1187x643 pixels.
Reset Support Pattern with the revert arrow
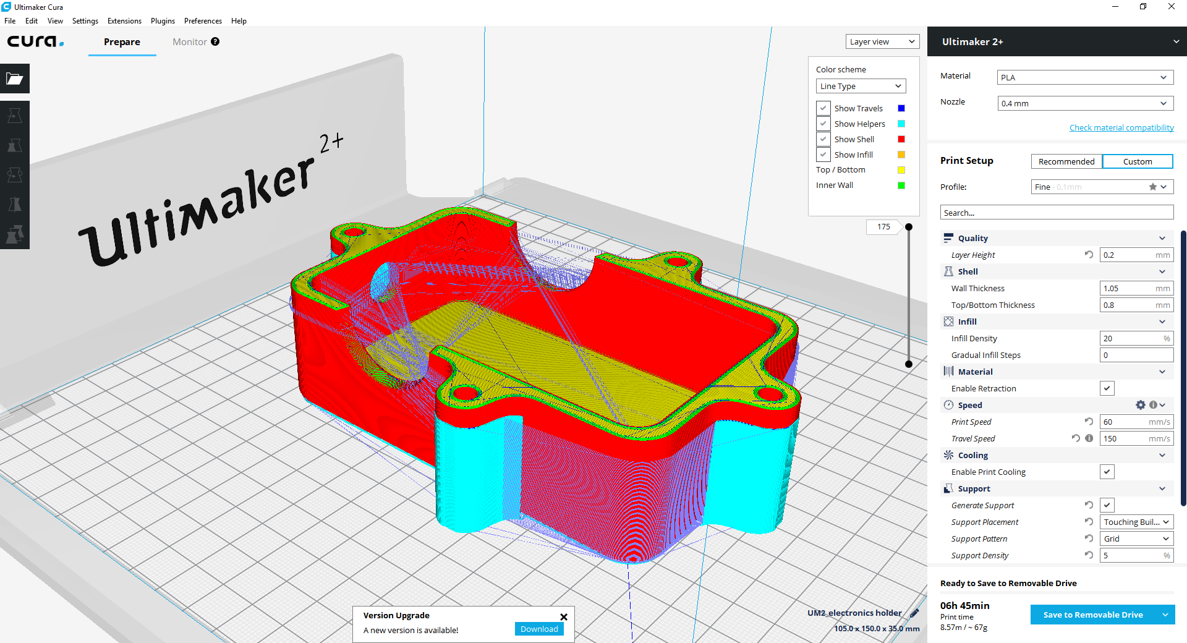(x=1089, y=539)
